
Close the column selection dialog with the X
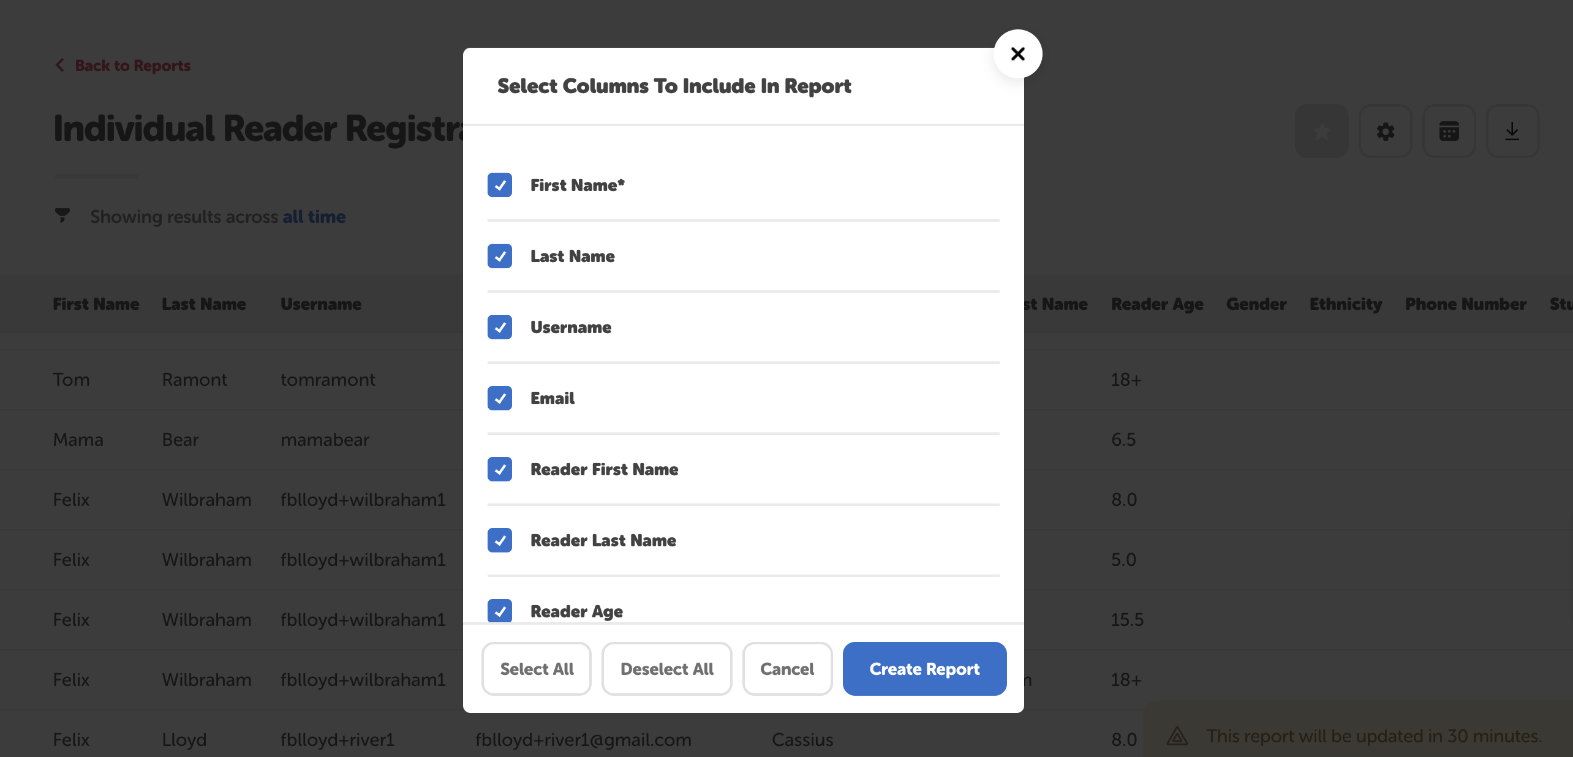[x=1017, y=53]
